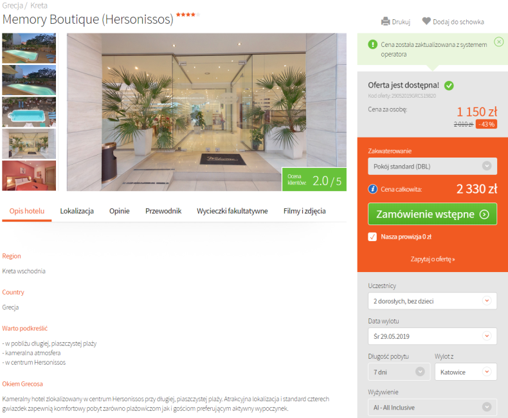Click the green exclamation alert icon
The height and width of the screenshot is (418, 508).
point(372,44)
